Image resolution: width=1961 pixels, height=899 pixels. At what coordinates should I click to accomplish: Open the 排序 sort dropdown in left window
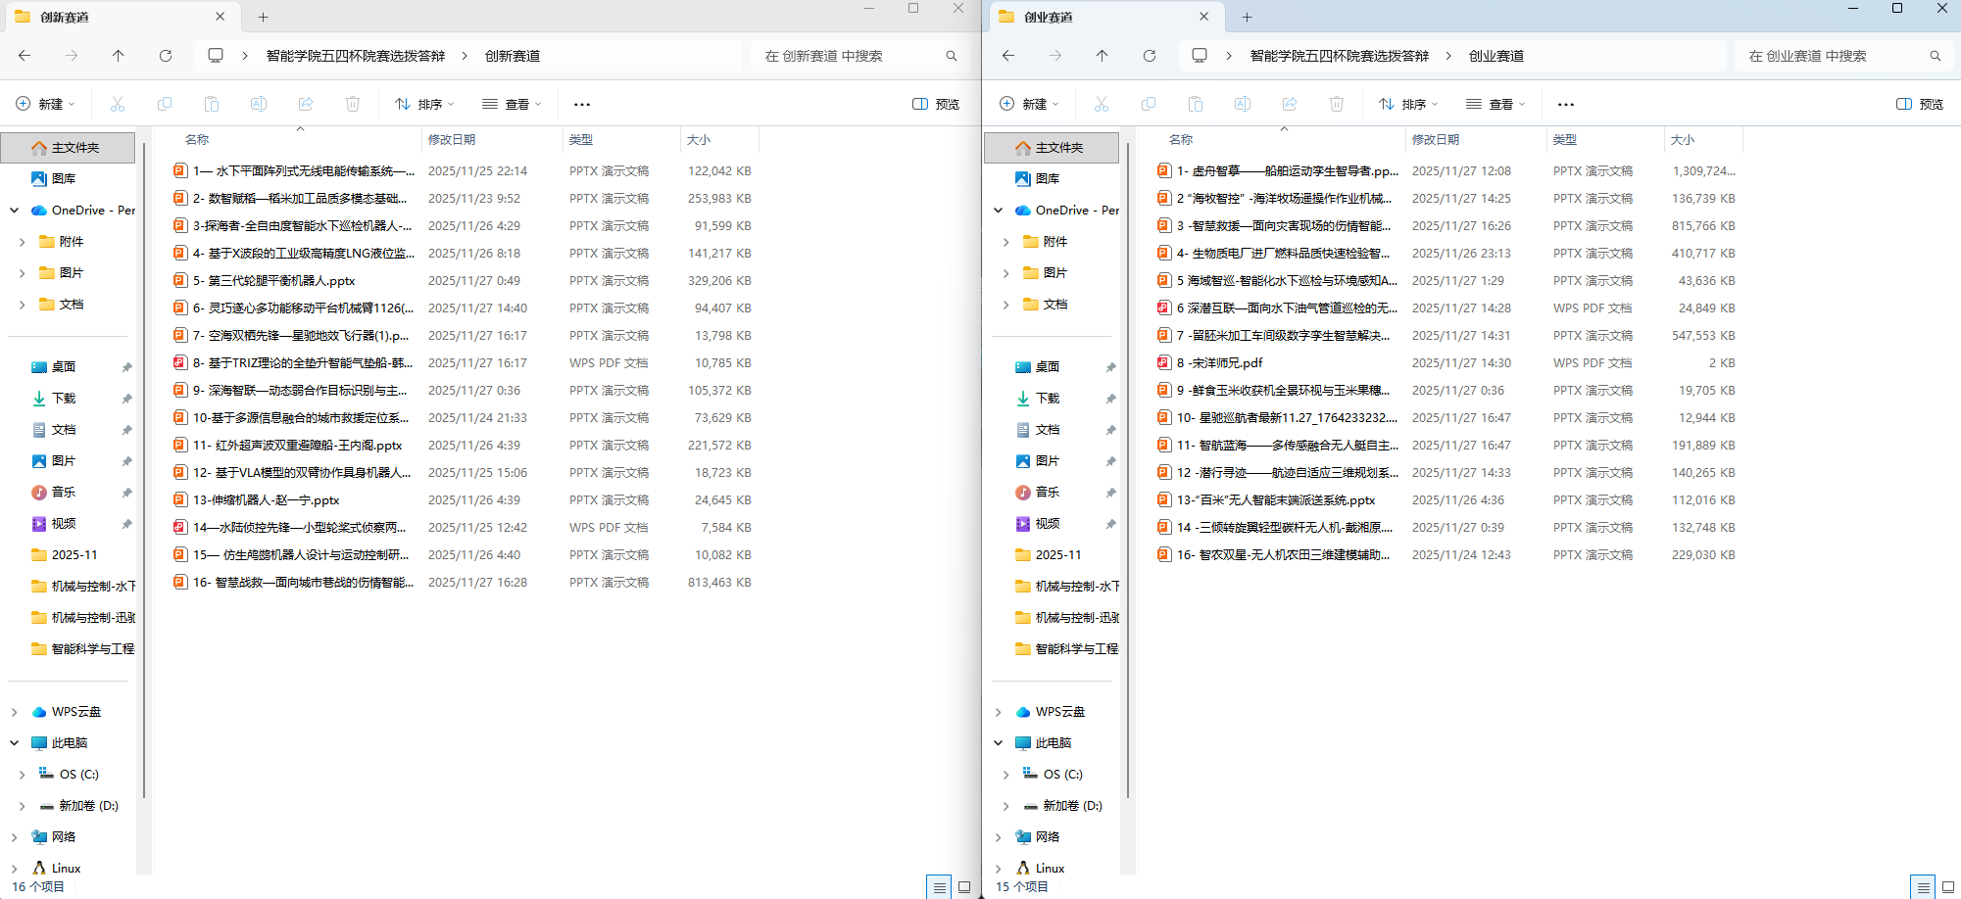tap(424, 104)
